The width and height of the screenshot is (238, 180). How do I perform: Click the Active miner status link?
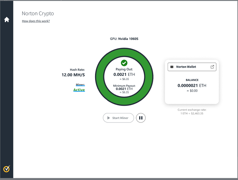point(79,90)
